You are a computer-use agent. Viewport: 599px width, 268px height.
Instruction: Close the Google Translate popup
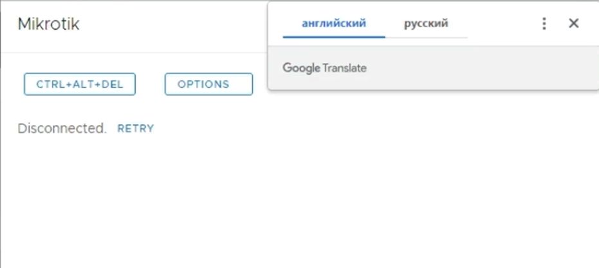[574, 24]
